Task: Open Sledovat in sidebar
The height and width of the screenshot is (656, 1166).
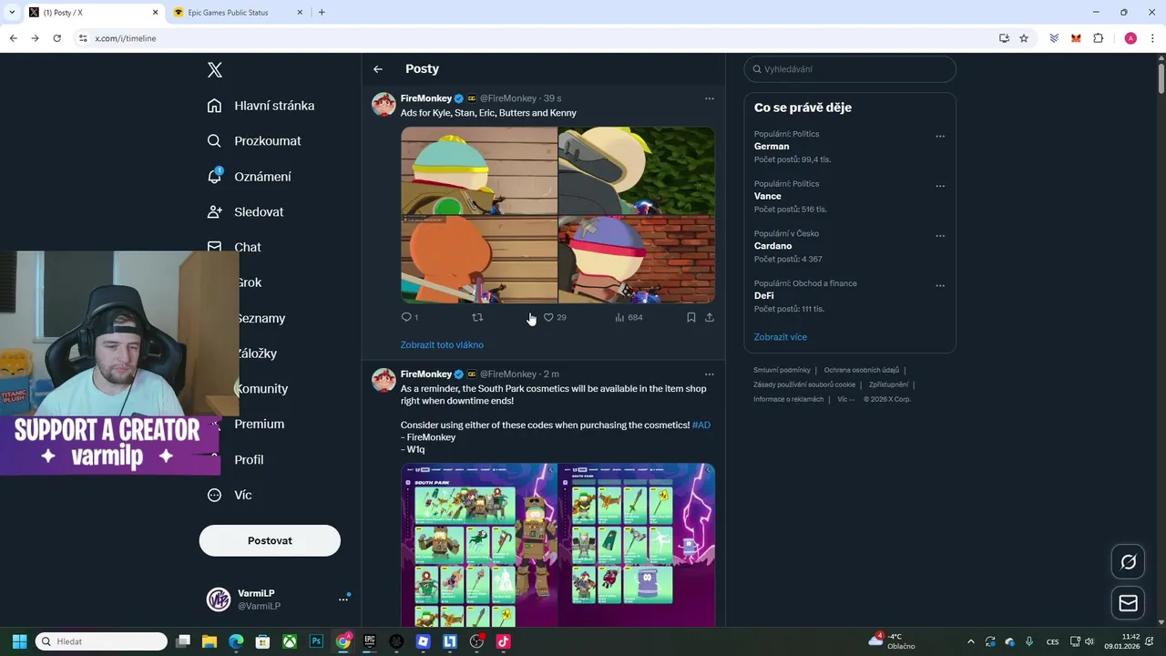Action: [246, 212]
